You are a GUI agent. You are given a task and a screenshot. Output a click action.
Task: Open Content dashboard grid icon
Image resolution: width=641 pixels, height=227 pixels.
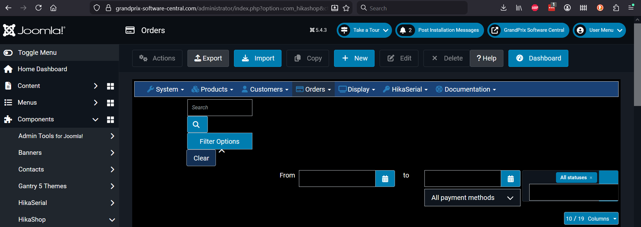point(110,86)
